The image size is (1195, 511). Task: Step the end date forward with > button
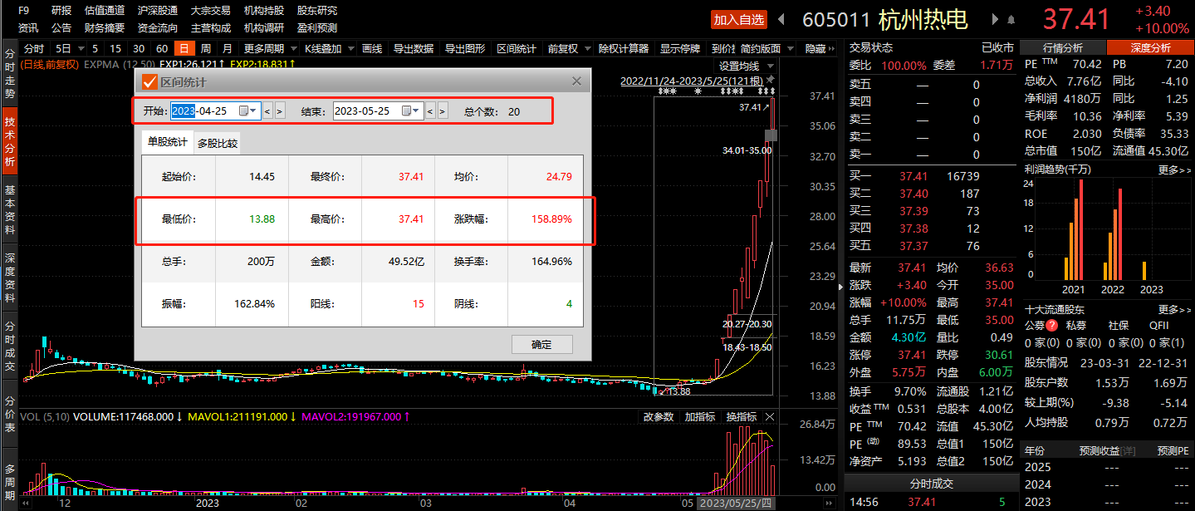(x=443, y=111)
